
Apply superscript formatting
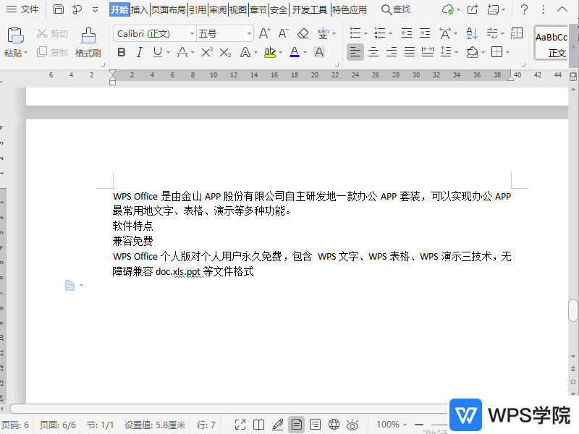click(206, 52)
